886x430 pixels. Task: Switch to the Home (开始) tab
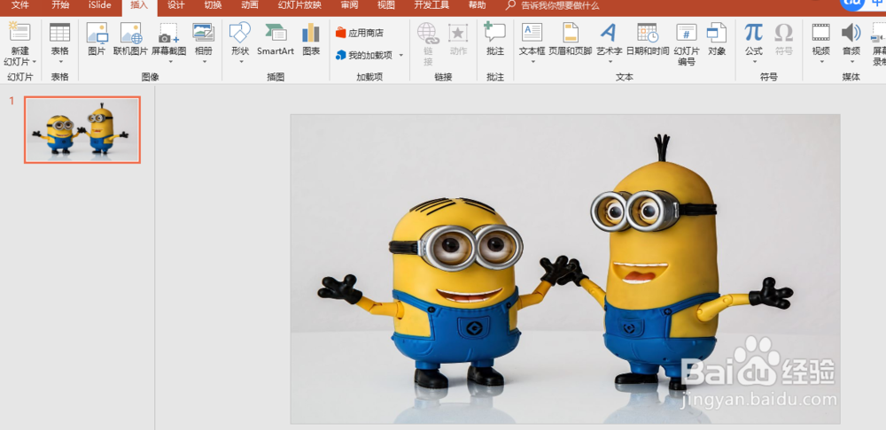(60, 5)
